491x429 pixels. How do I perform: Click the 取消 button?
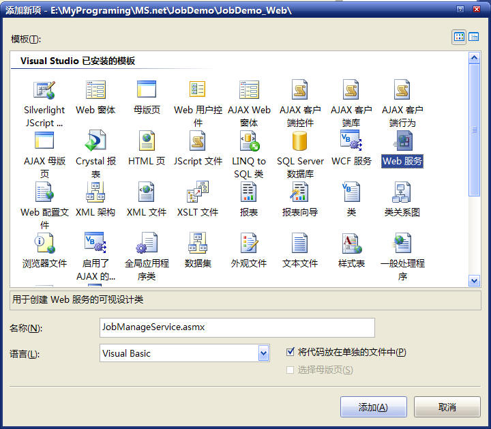[447, 407]
